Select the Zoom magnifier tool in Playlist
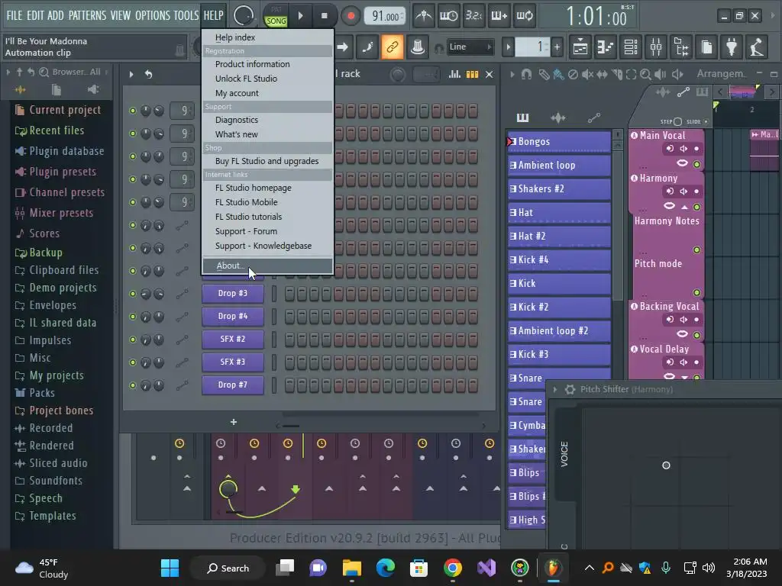Image resolution: width=782 pixels, height=586 pixels. click(x=645, y=74)
